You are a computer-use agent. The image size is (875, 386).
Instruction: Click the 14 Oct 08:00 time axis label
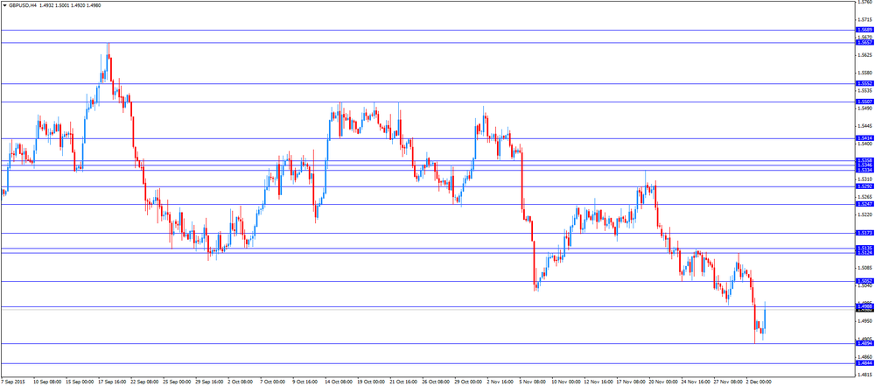tap(339, 382)
